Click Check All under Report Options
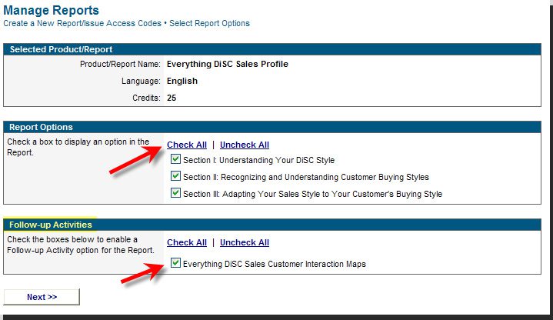 click(x=187, y=145)
